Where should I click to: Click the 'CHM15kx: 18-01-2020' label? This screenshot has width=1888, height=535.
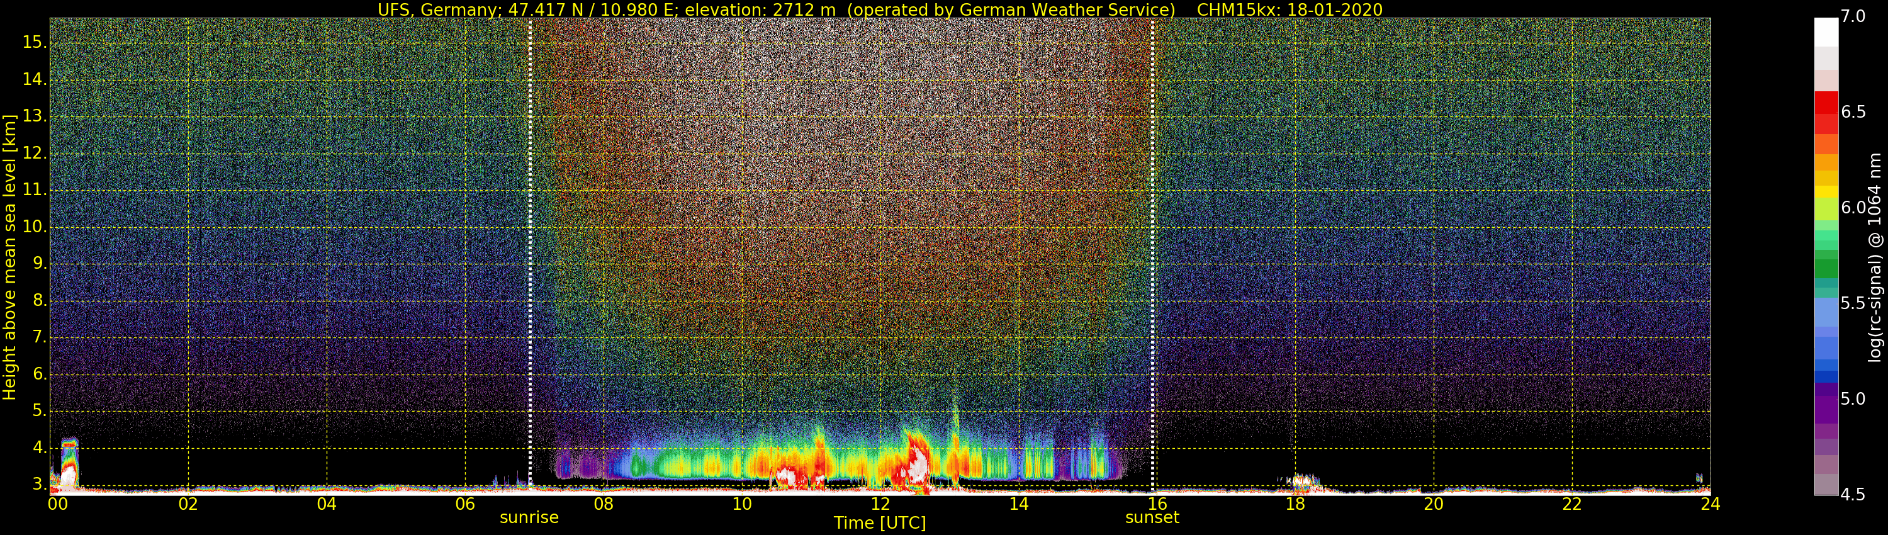1290,9
